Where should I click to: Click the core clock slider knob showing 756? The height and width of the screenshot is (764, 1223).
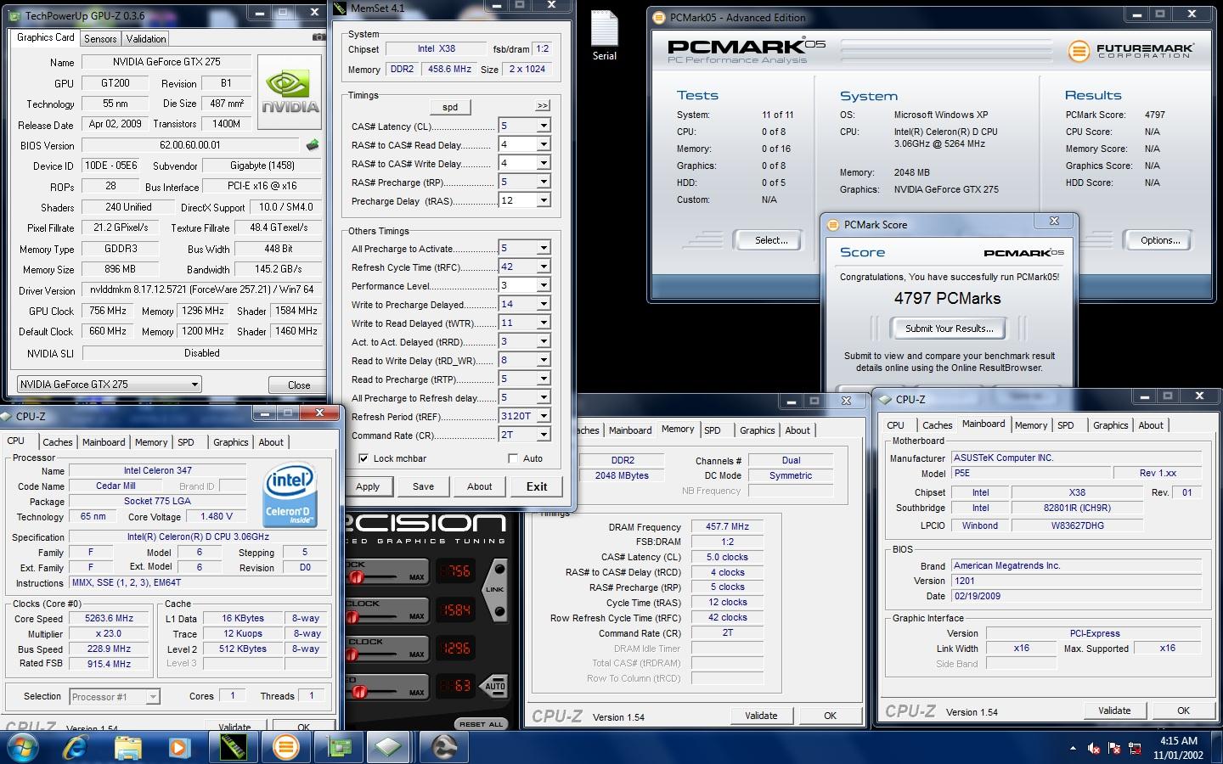click(357, 576)
